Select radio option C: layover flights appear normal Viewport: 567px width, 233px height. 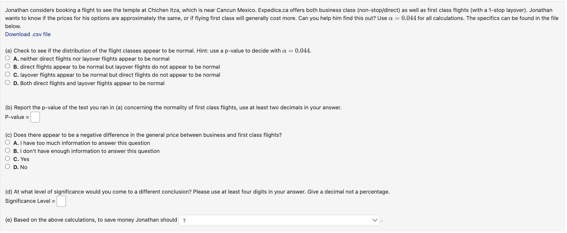[x=7, y=74]
